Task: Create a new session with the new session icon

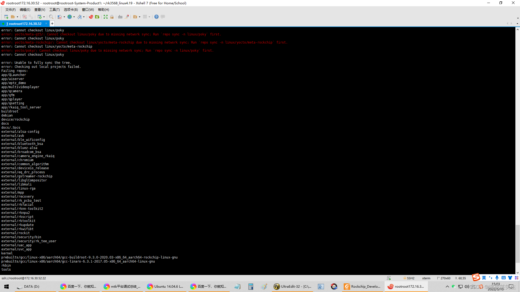Action: pyautogui.click(x=6, y=16)
